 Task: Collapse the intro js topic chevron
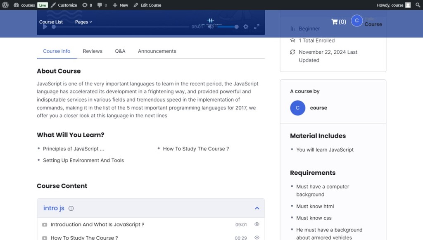coord(257,208)
